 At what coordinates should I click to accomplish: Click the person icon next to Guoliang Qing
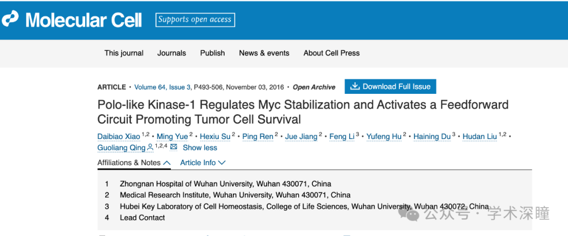tap(150, 147)
